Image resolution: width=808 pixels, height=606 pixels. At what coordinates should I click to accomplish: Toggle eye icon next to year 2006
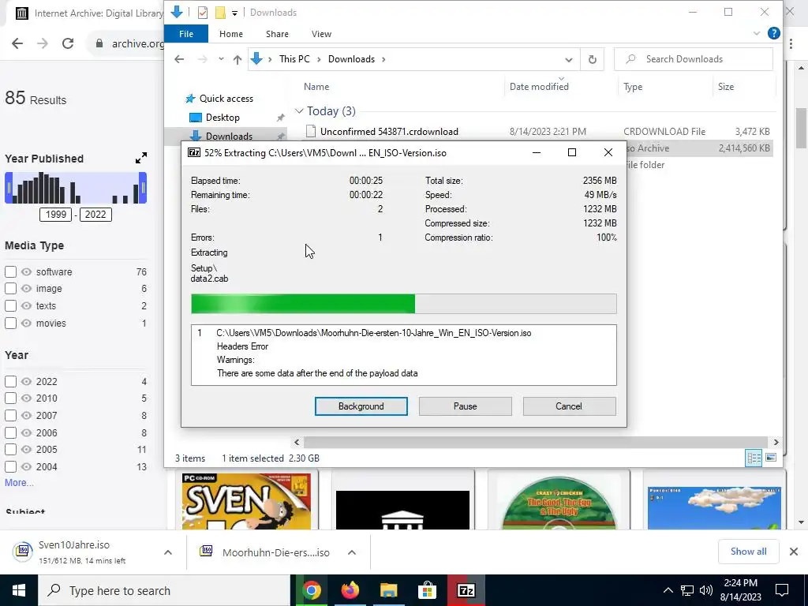(x=26, y=433)
